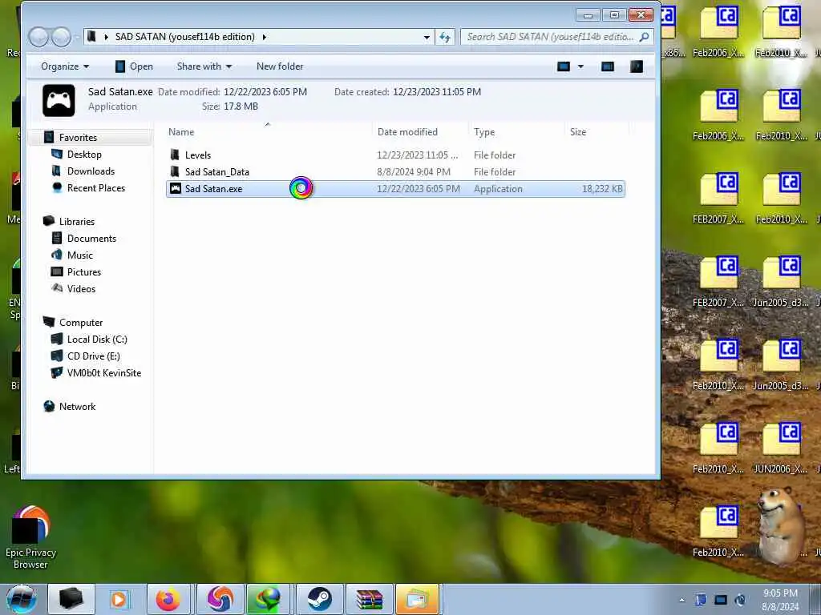
Task: Open Downloads under Favorites
Action: pyautogui.click(x=91, y=171)
